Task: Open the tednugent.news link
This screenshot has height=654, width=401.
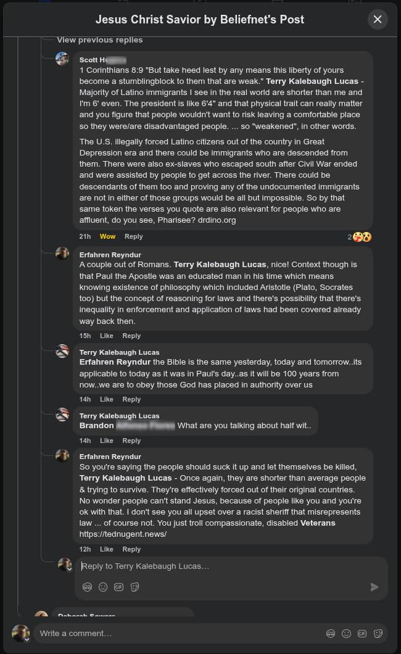Action: pyautogui.click(x=123, y=534)
